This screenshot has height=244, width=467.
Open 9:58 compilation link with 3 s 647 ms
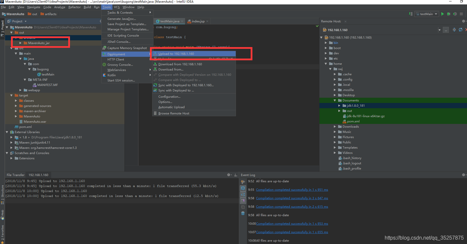click(292, 198)
